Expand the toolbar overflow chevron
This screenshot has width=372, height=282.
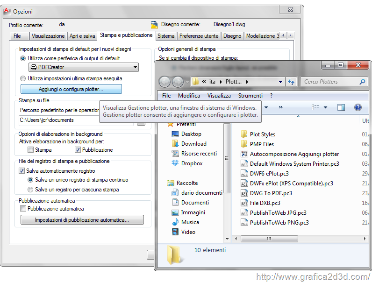280,107
